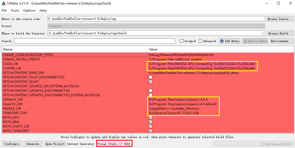Select the CUDNN_LIB entry name

click(12, 68)
